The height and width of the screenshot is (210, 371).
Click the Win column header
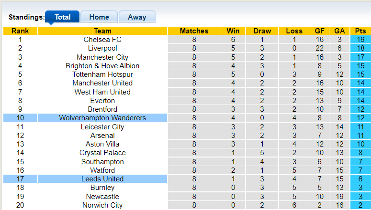pyautogui.click(x=233, y=31)
